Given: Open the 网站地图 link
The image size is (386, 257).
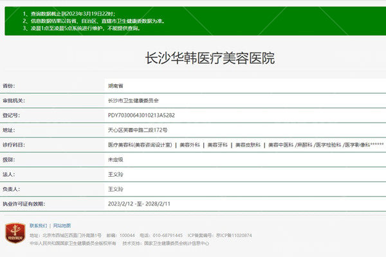Looking at the screenshot, I should (x=62, y=226).
